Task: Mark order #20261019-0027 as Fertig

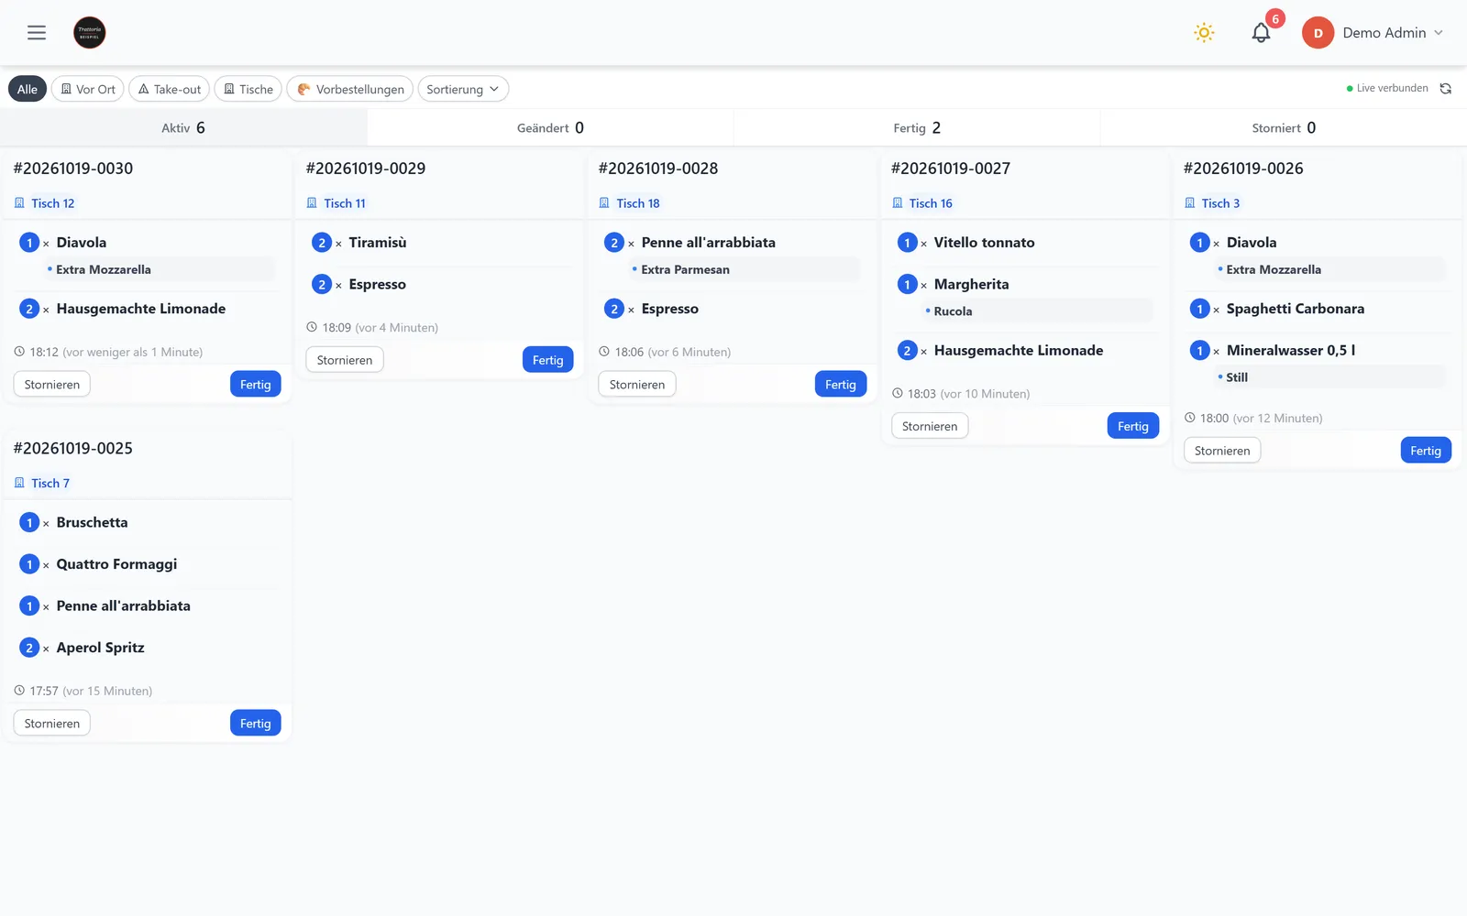Action: click(x=1132, y=426)
